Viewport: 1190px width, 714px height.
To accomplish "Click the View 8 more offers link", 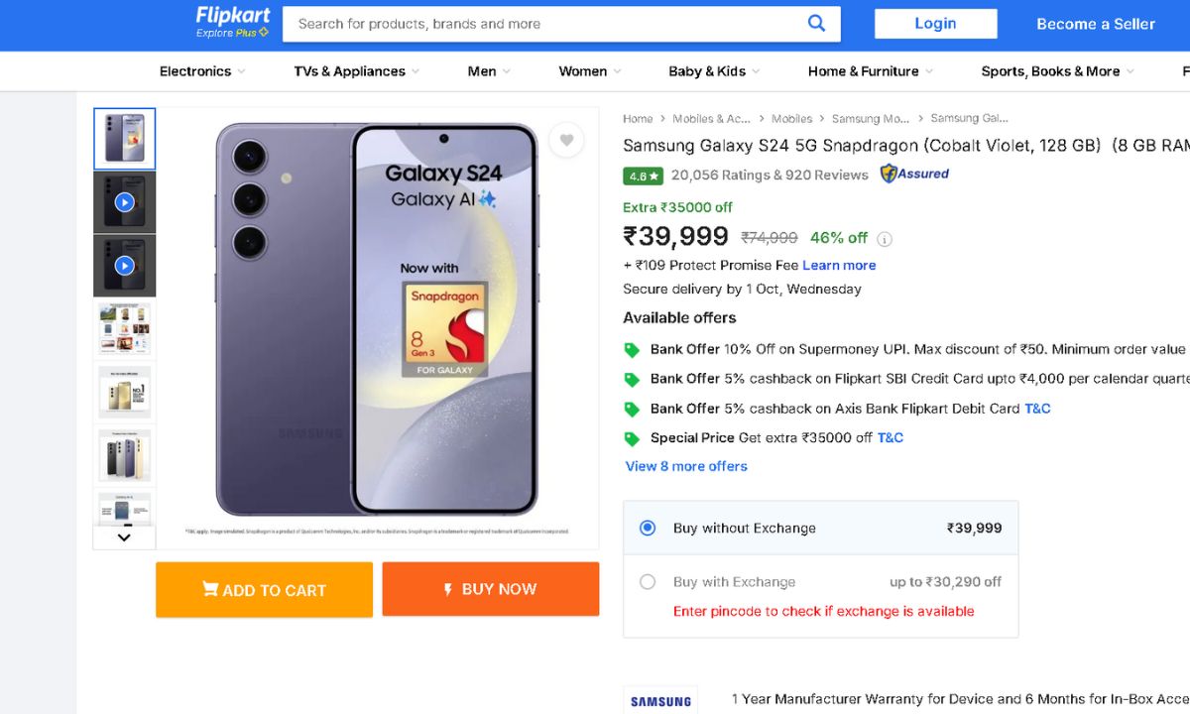I will coord(686,466).
